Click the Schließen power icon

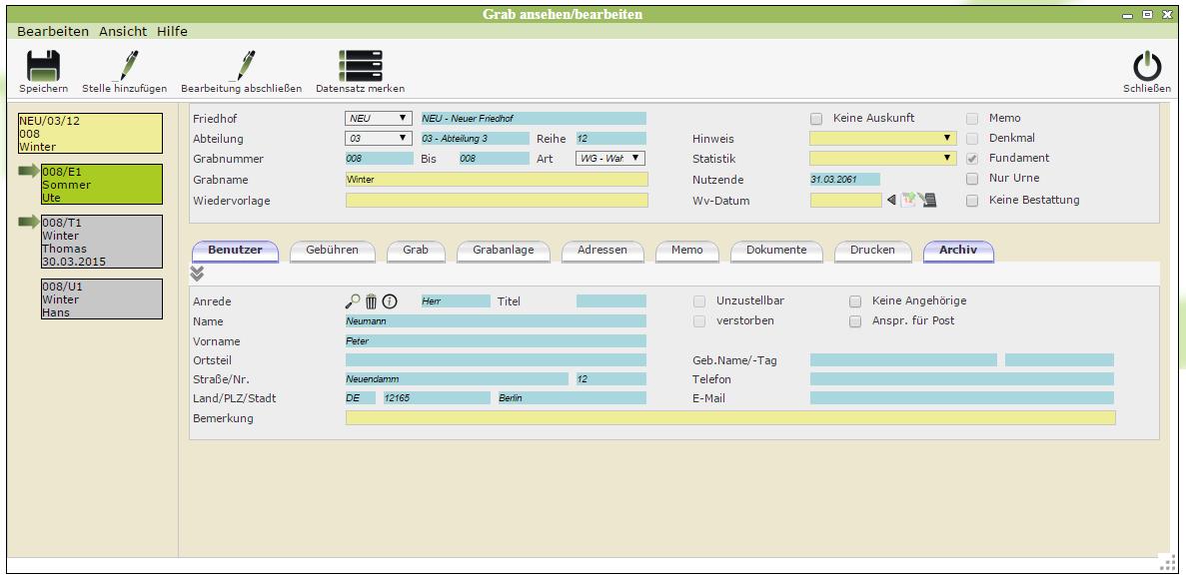(x=1147, y=66)
